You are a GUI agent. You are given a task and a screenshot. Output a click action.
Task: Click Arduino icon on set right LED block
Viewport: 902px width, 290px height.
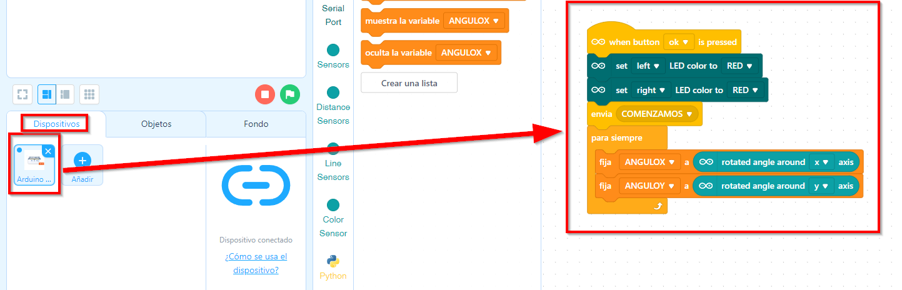[598, 90]
